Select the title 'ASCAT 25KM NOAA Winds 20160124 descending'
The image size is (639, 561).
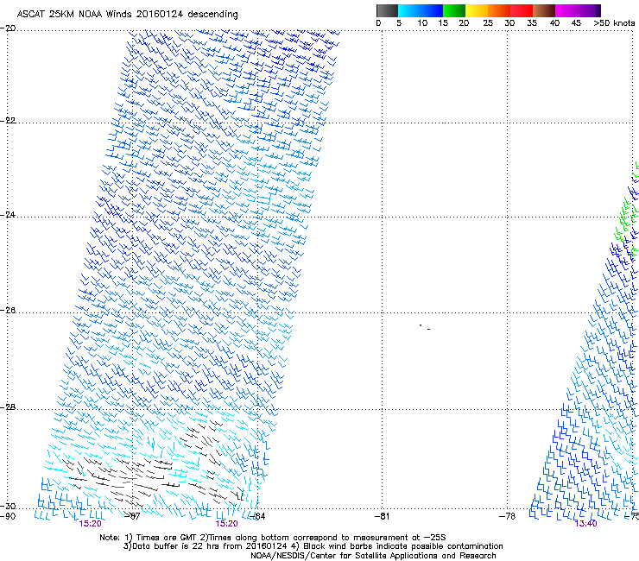127,14
